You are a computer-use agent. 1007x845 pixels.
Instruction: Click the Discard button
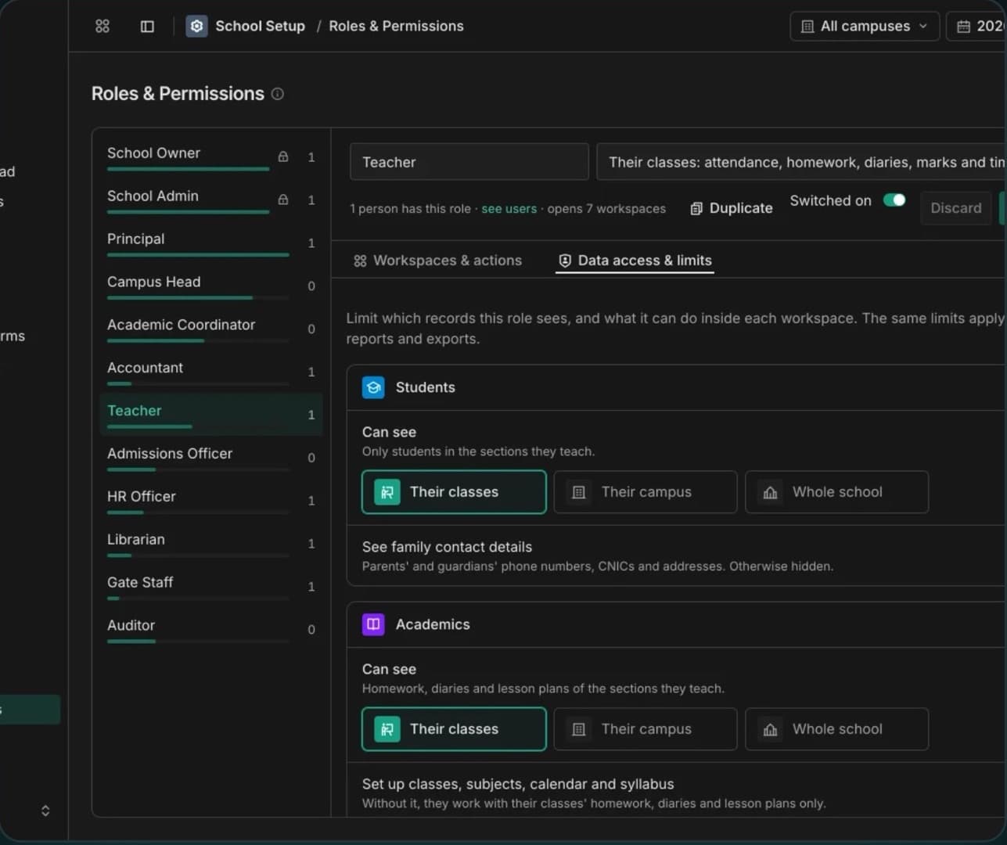[x=956, y=208]
